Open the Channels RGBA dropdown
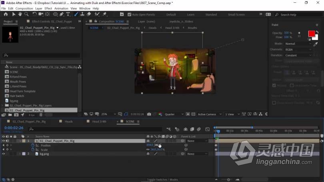324x182 pixels. pos(298,49)
